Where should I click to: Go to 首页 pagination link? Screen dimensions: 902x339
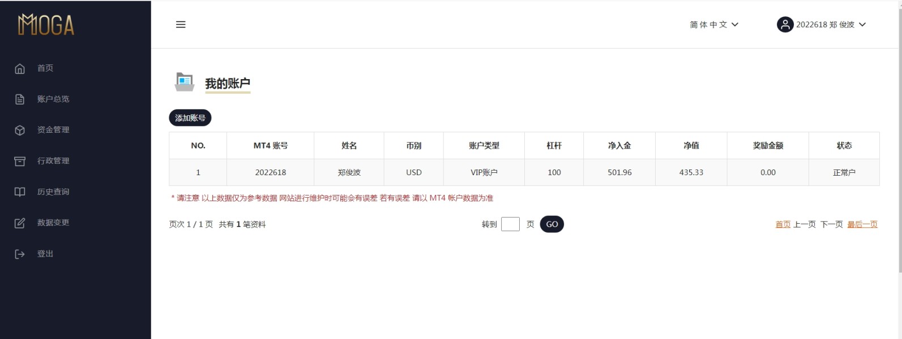click(x=783, y=224)
